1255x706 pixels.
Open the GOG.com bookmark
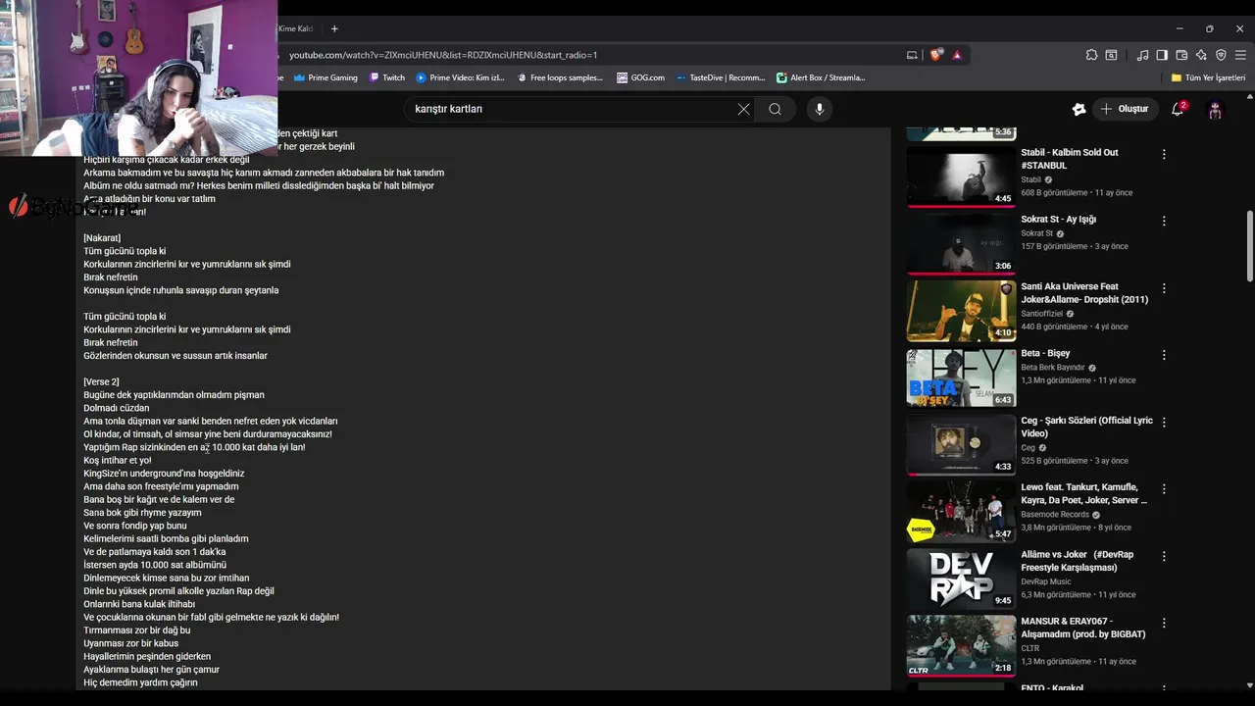click(640, 77)
